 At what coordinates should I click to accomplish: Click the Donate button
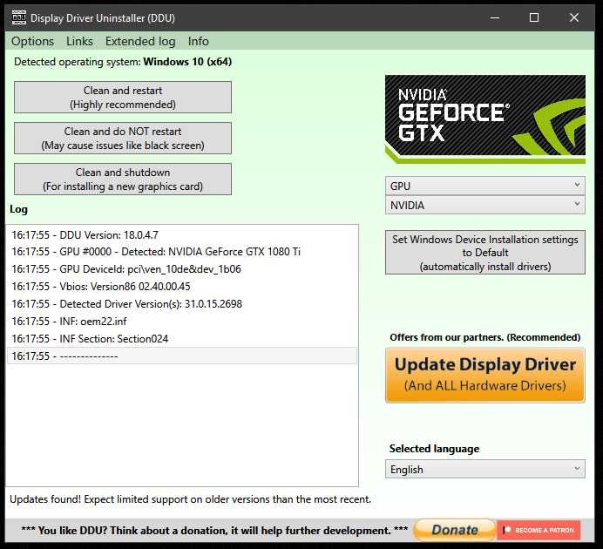455,530
